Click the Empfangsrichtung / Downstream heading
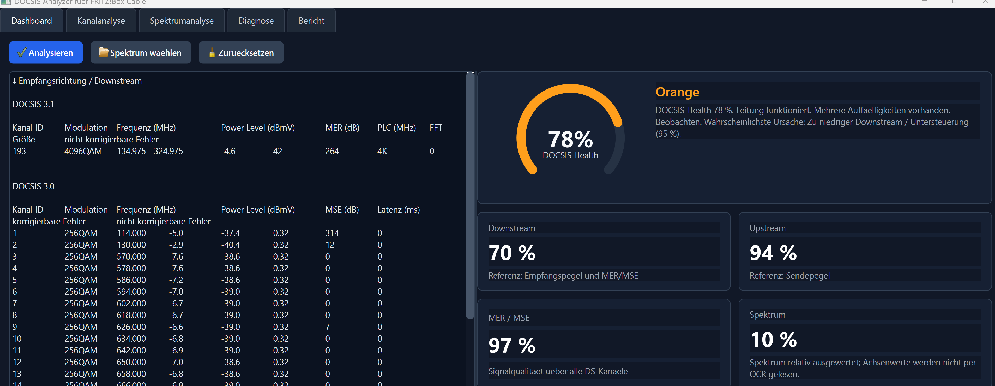The height and width of the screenshot is (386, 995). pyautogui.click(x=77, y=81)
